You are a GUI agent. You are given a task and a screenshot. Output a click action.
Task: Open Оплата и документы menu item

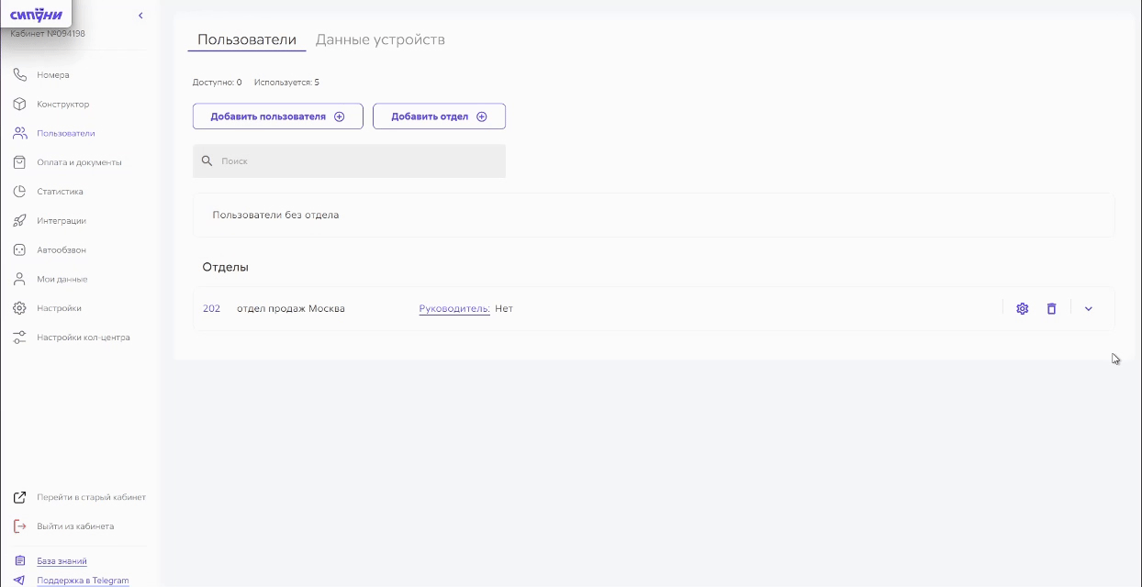[x=79, y=162]
